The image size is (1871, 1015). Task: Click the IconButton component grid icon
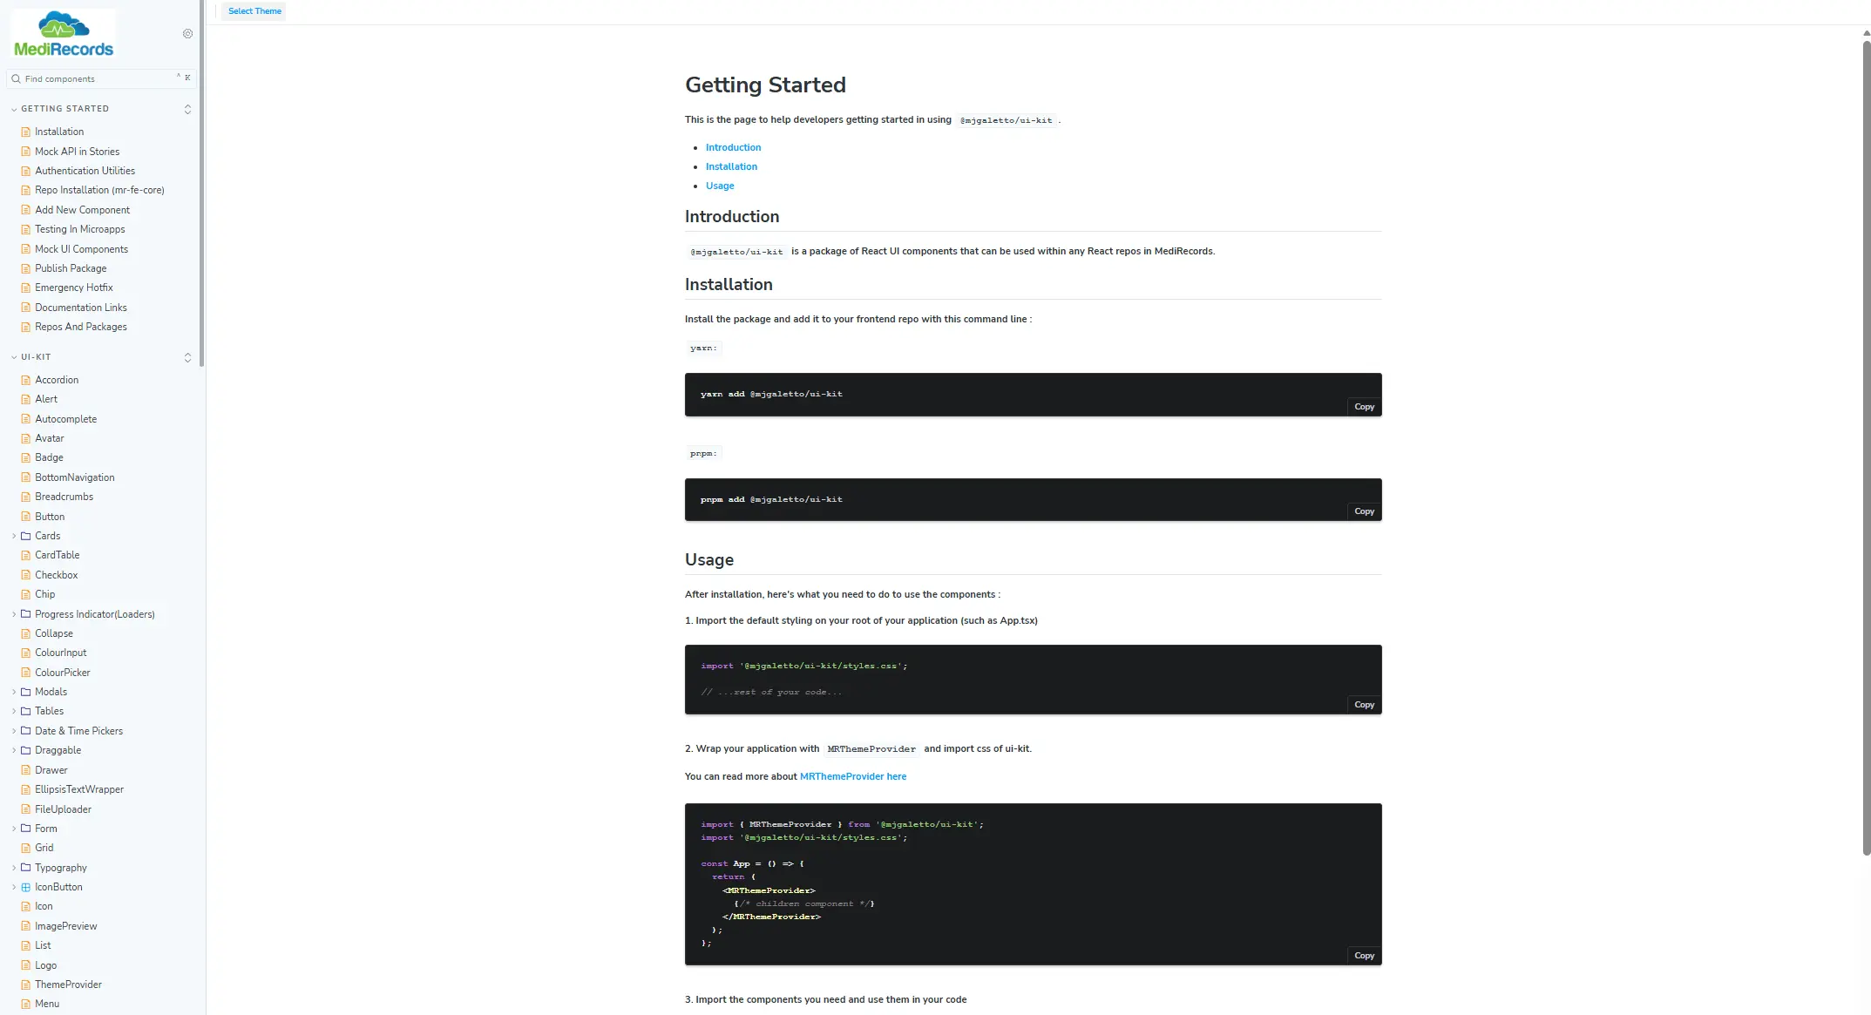(26, 887)
